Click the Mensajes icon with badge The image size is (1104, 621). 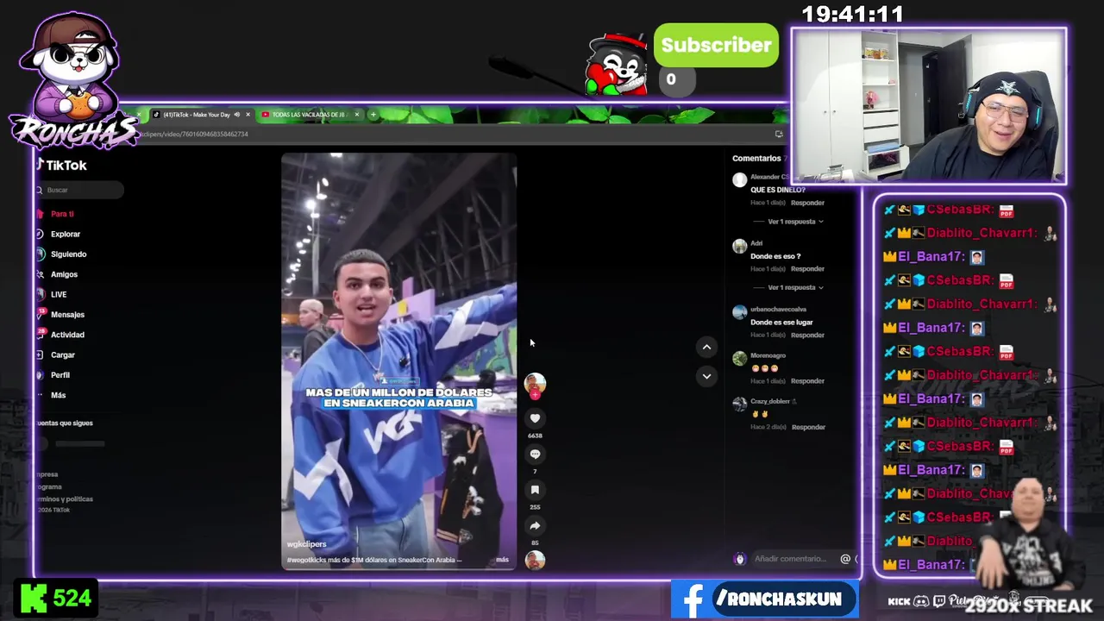point(40,314)
